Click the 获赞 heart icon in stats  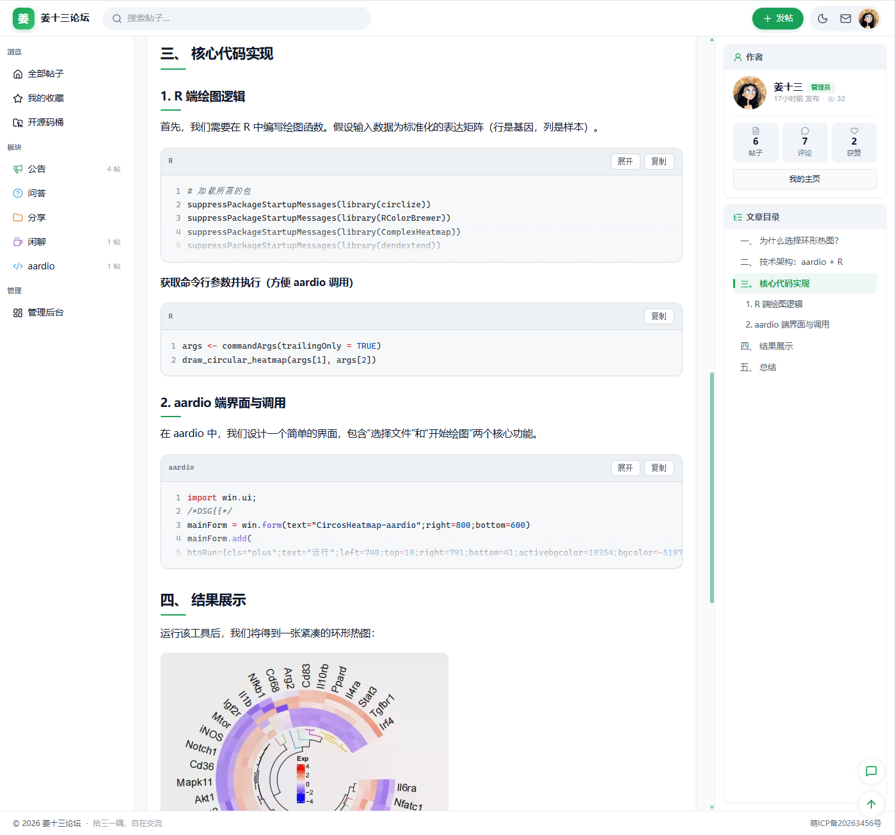pos(854,131)
